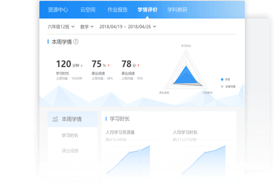Open the 学科教研 tab
Image resolution: width=276 pixels, height=183 pixels.
click(x=177, y=10)
